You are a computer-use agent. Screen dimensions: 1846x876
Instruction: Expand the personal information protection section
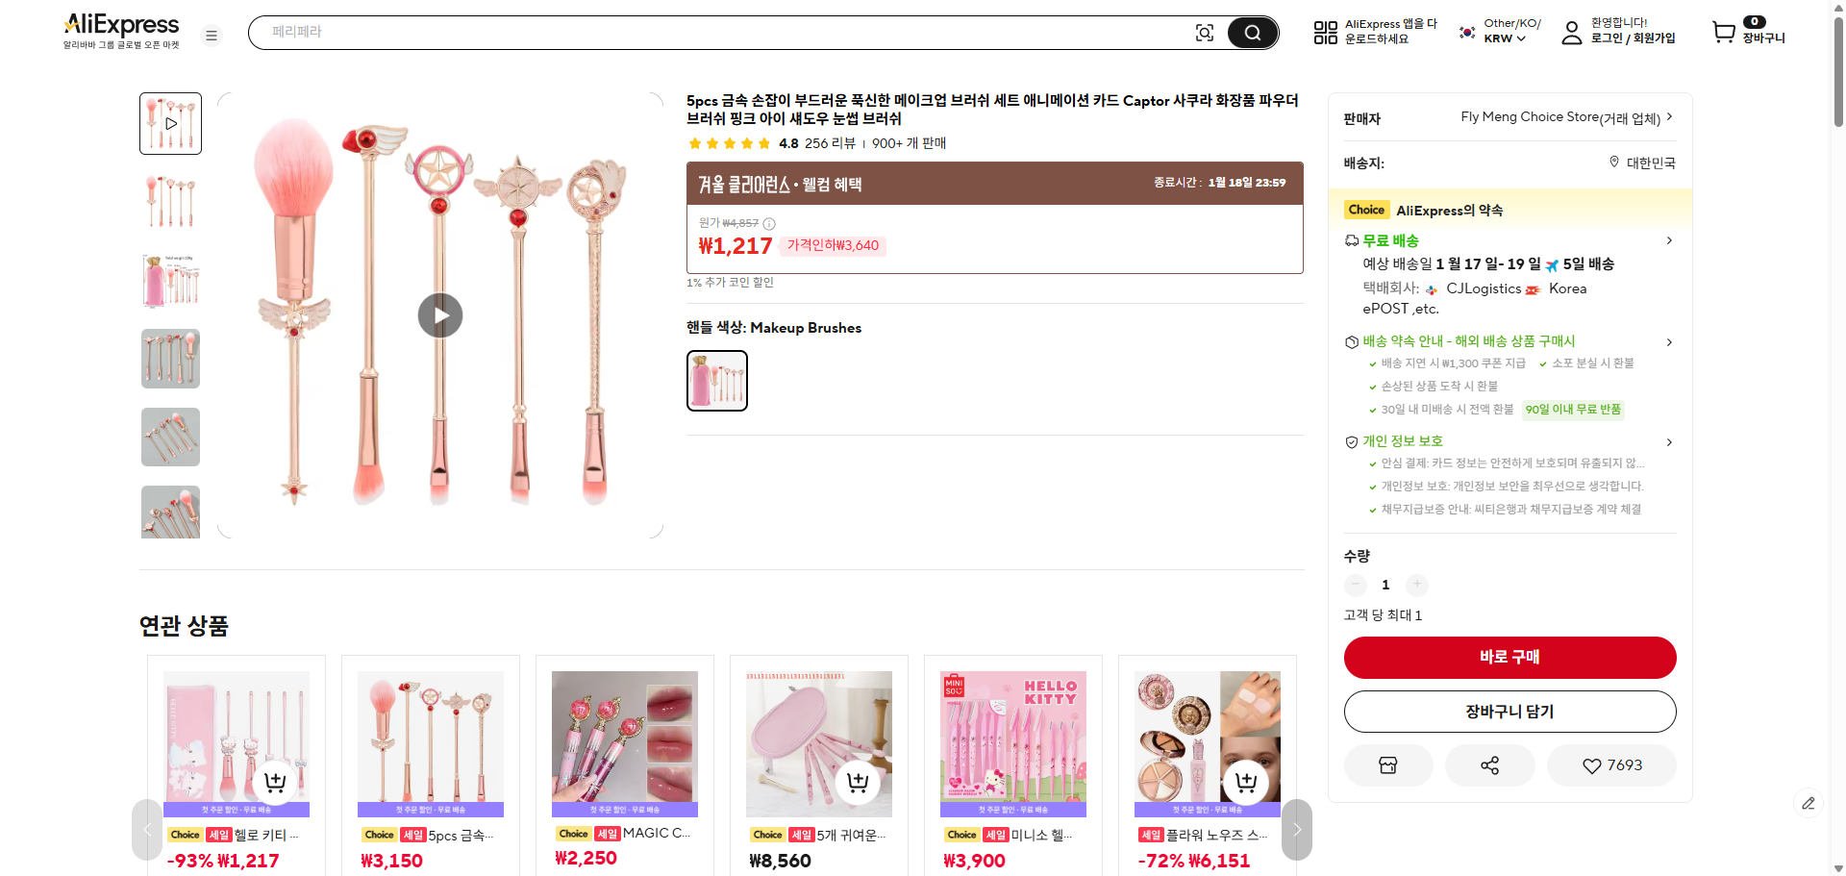[x=1668, y=441]
